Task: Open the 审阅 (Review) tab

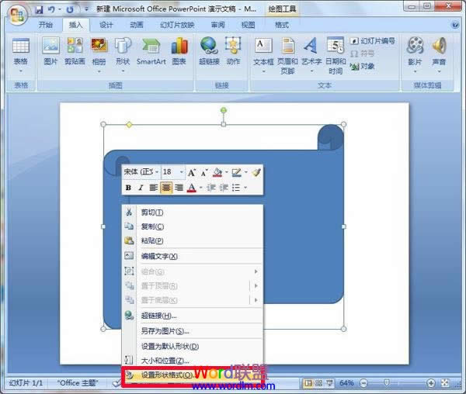Action: pyautogui.click(x=217, y=25)
